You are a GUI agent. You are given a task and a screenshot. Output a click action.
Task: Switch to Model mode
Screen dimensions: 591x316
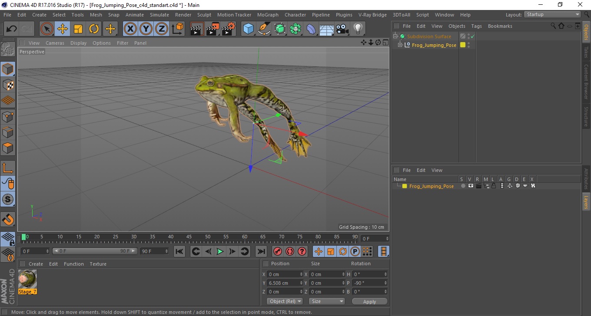click(8, 69)
